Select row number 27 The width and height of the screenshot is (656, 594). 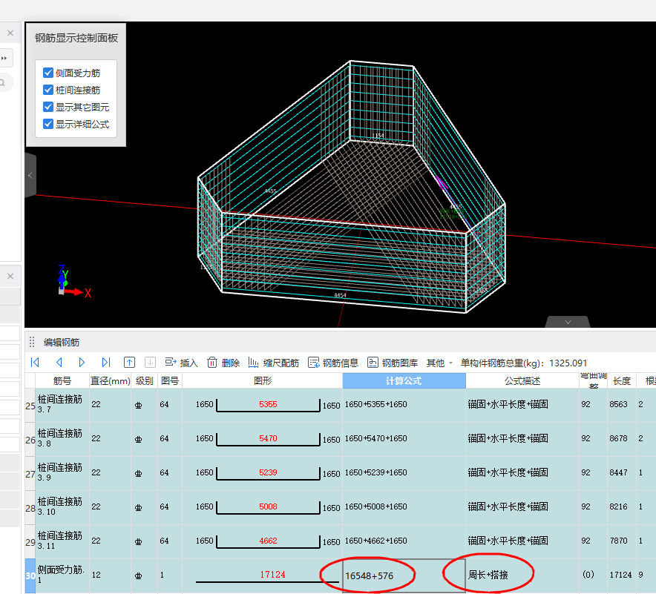(30, 474)
